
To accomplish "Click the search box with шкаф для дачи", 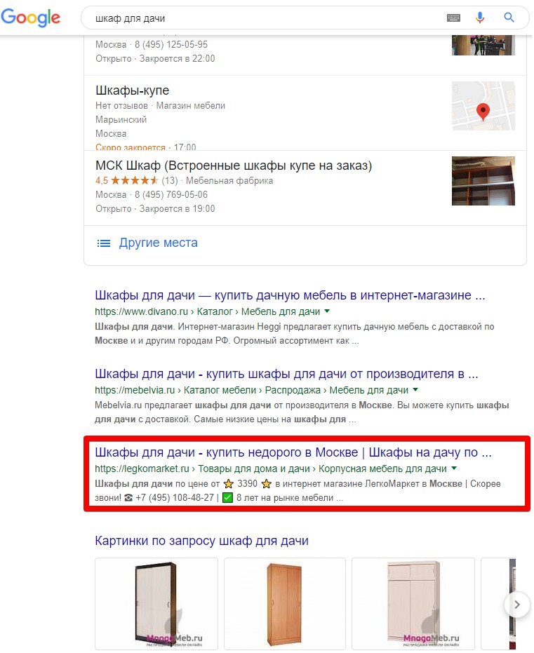I will tap(267, 18).
